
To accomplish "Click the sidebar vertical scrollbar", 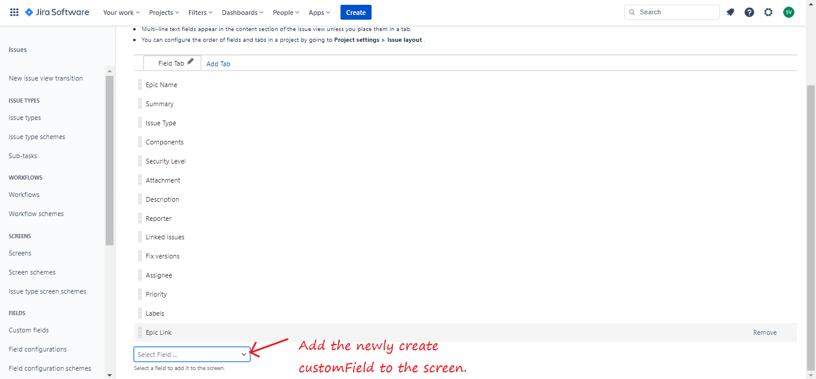I will click(x=109, y=160).
